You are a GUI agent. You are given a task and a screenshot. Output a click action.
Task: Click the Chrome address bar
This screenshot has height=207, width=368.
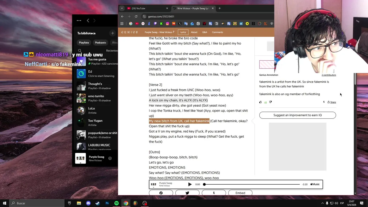[207, 16]
